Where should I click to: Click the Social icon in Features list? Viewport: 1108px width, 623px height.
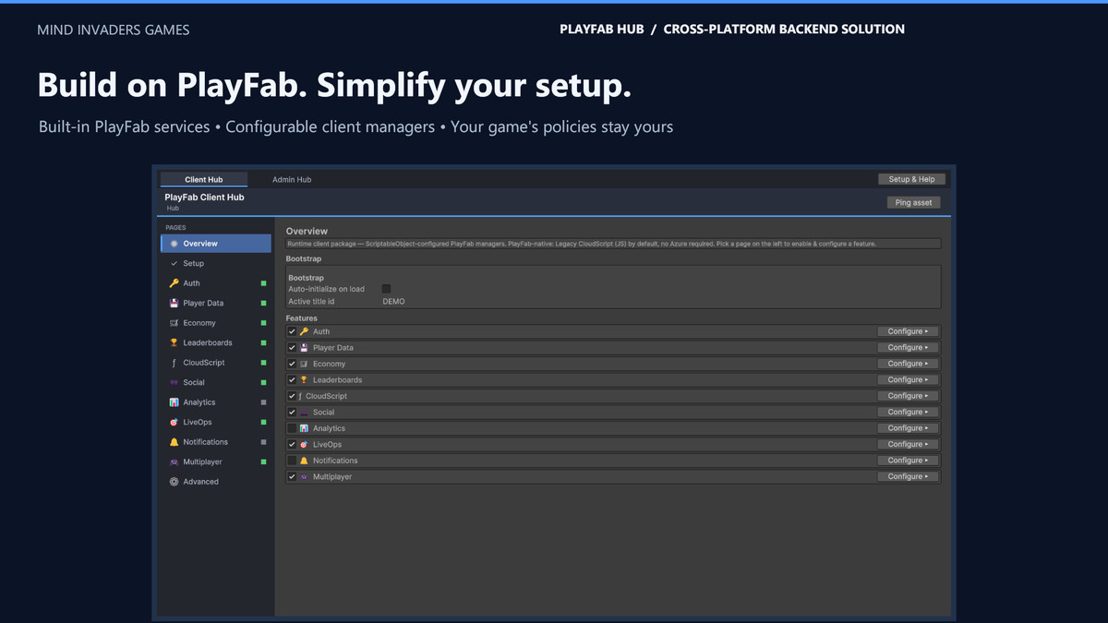[305, 413]
